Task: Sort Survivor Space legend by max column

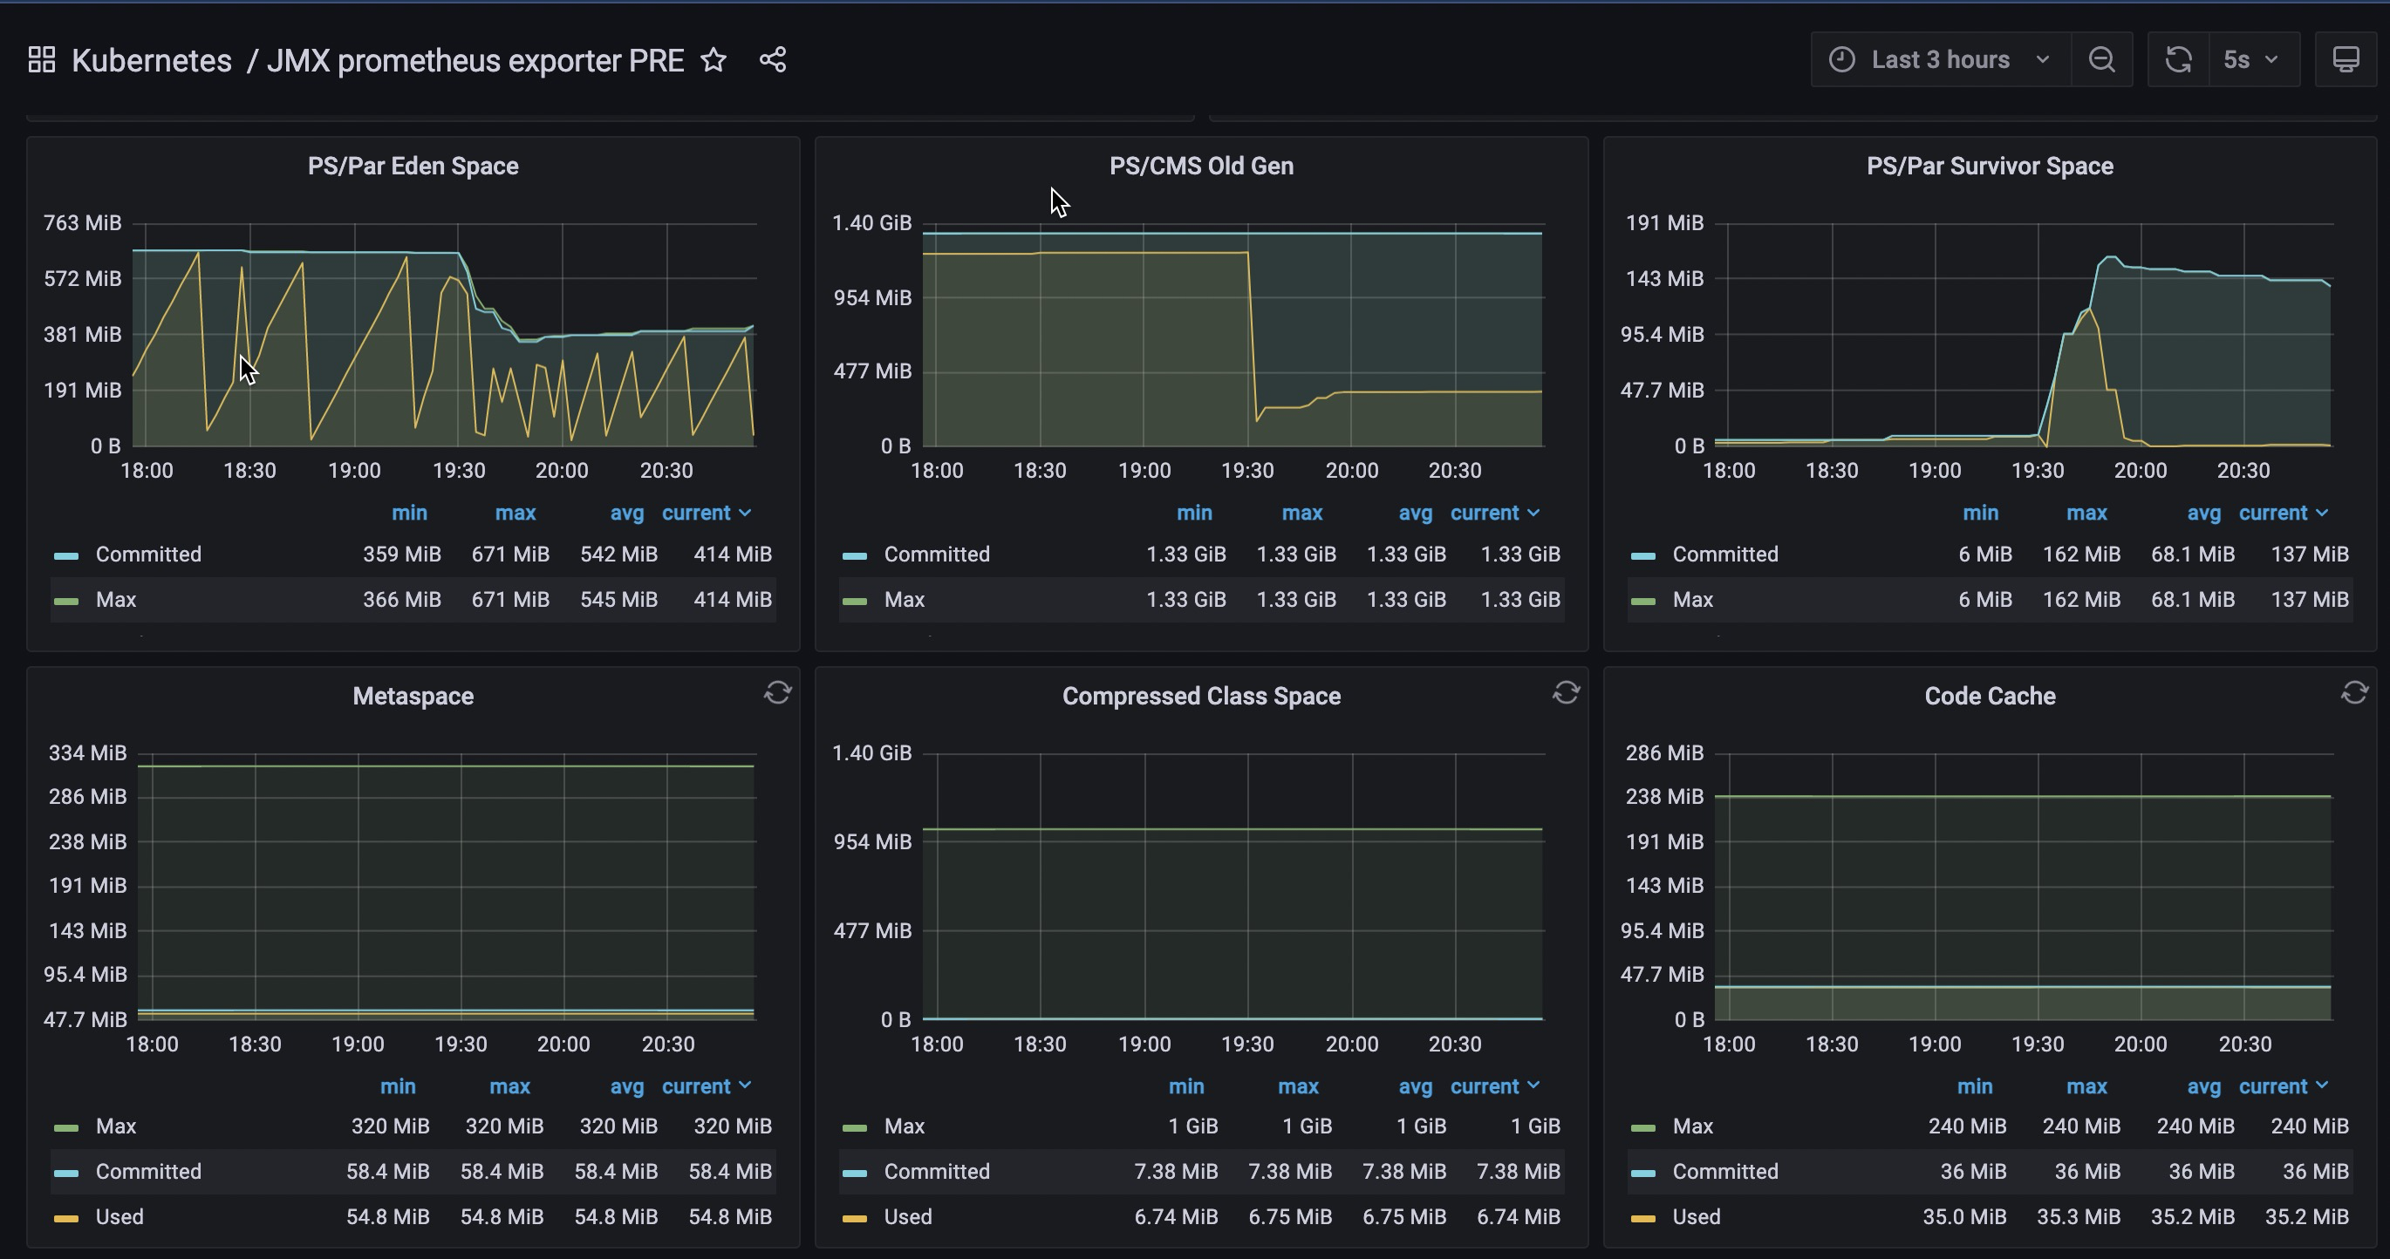Action: click(x=2086, y=513)
